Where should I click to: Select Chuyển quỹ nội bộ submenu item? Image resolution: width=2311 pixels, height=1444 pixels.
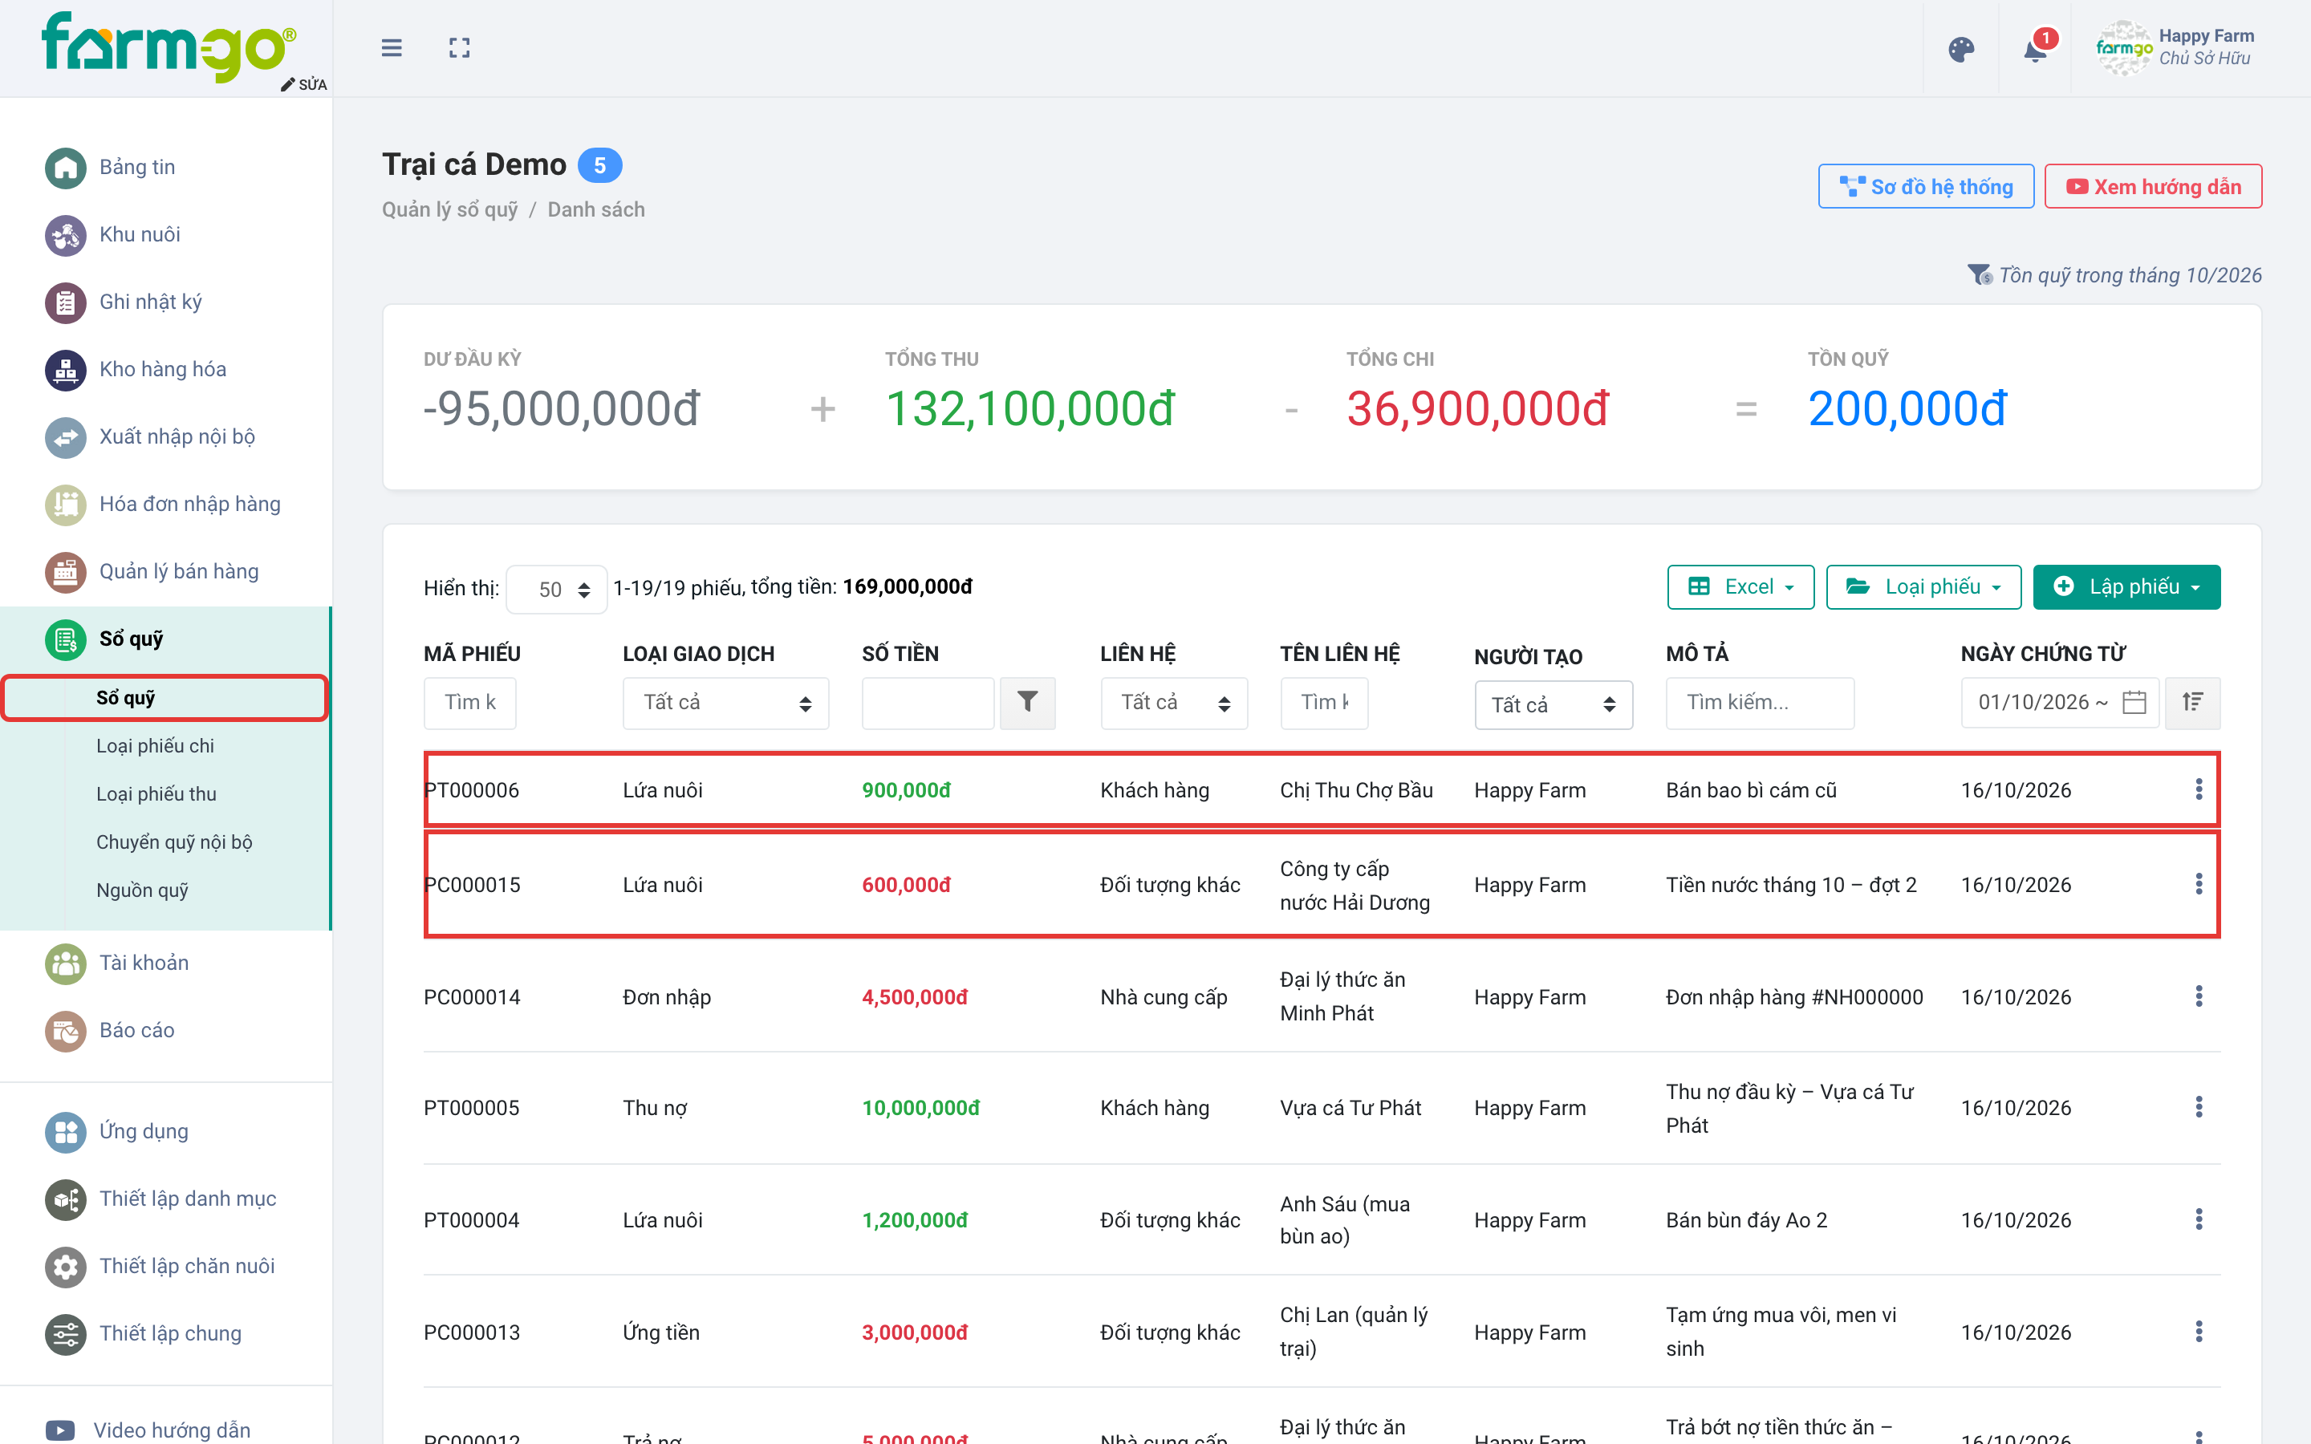[x=174, y=842]
